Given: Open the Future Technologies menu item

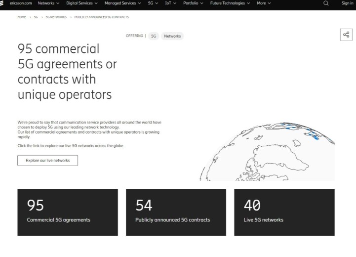Looking at the screenshot, I should 227,3.
